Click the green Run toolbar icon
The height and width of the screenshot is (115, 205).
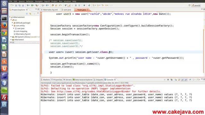click(x=32, y=5)
